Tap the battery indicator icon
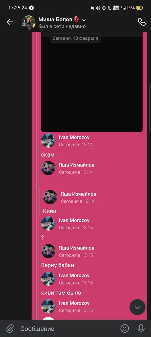This screenshot has height=337, width=151. tap(140, 8)
